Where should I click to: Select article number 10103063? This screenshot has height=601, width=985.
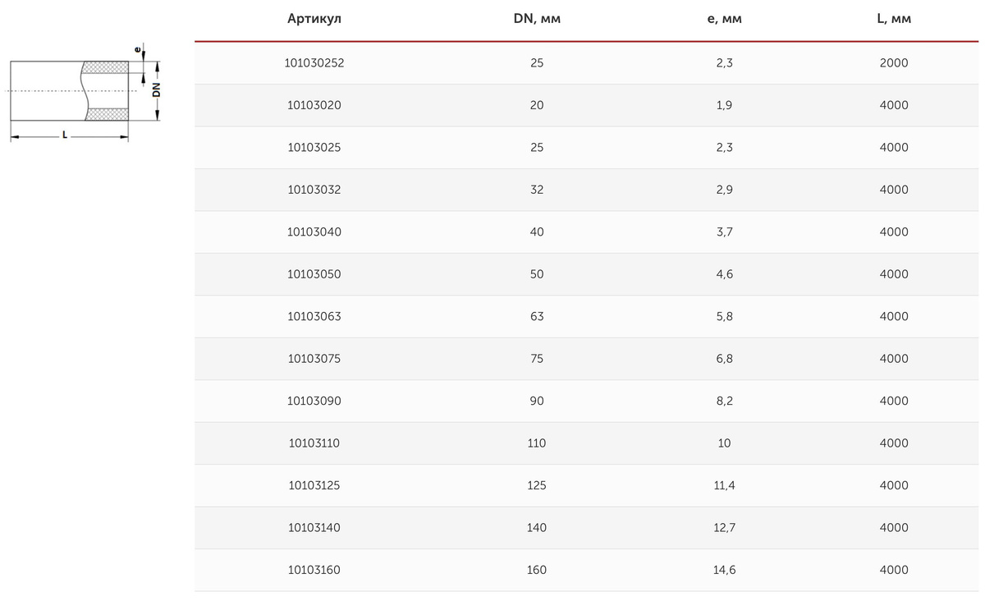[x=314, y=316]
